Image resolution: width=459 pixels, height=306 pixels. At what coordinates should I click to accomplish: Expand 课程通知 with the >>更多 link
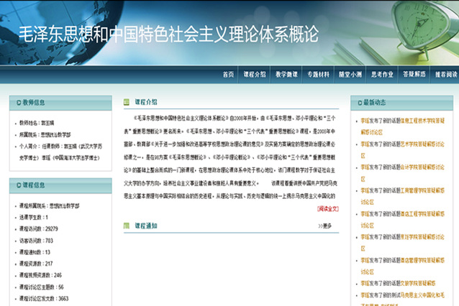[324, 226]
